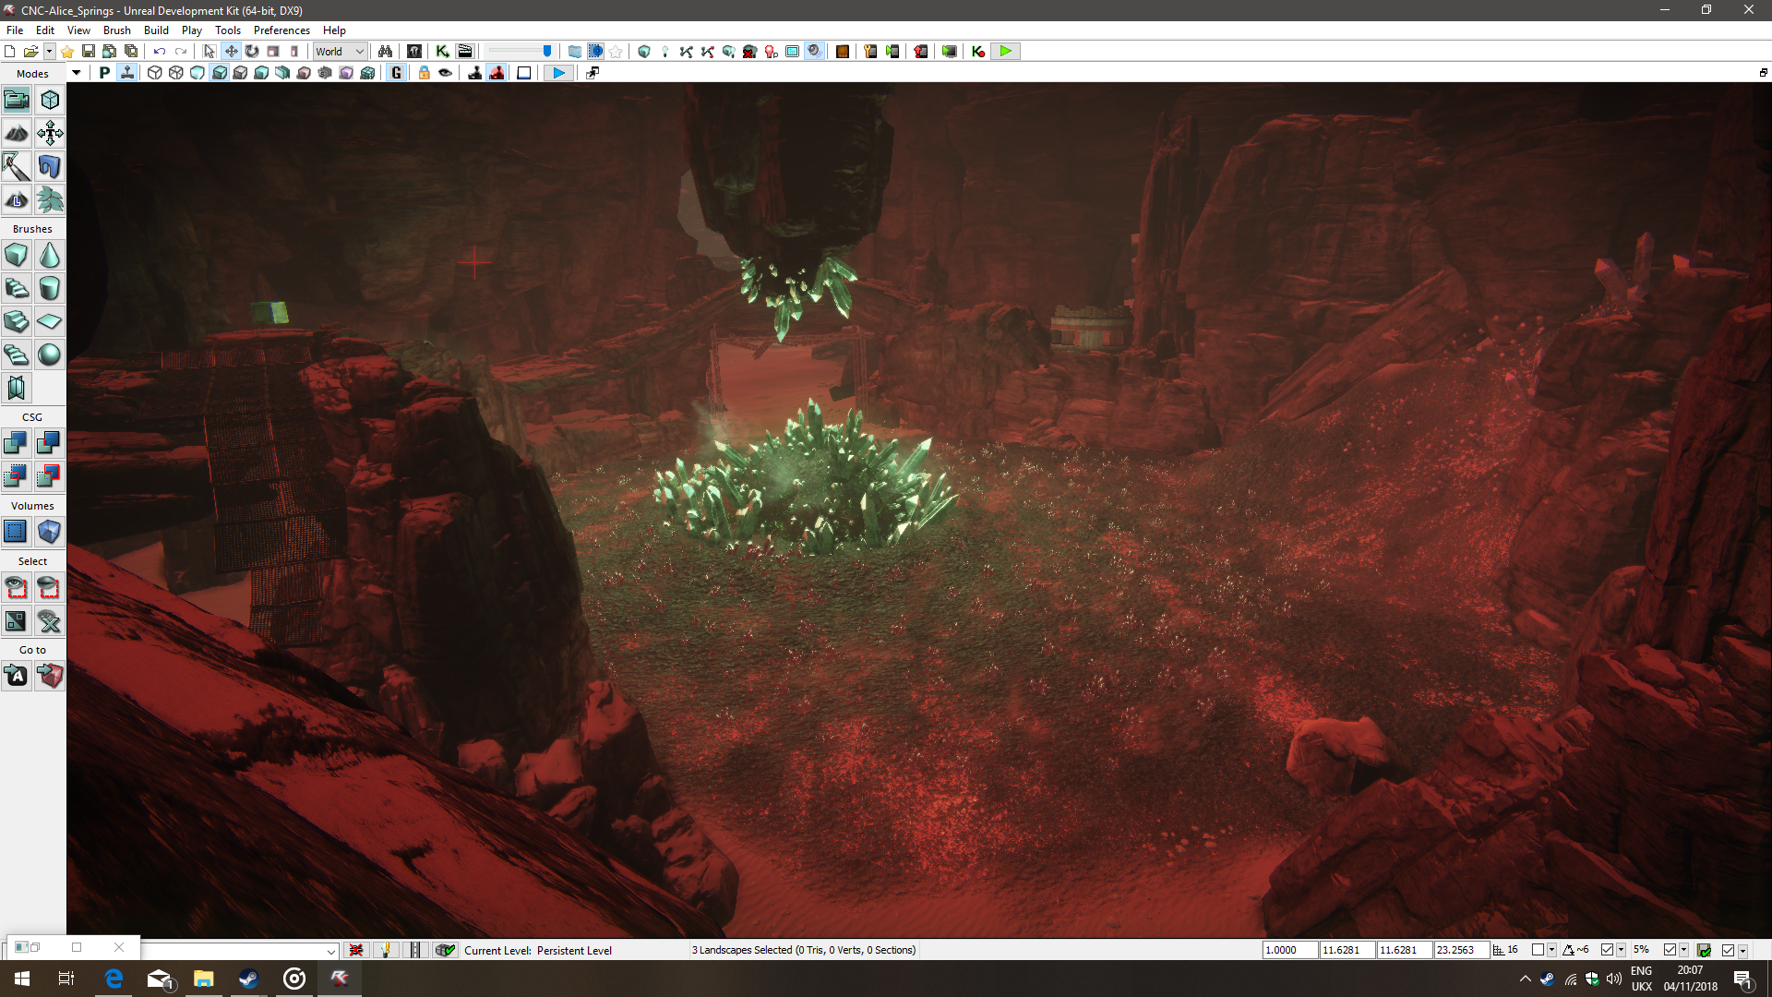
Task: Click the binoculars find actors icon
Action: pos(386,52)
